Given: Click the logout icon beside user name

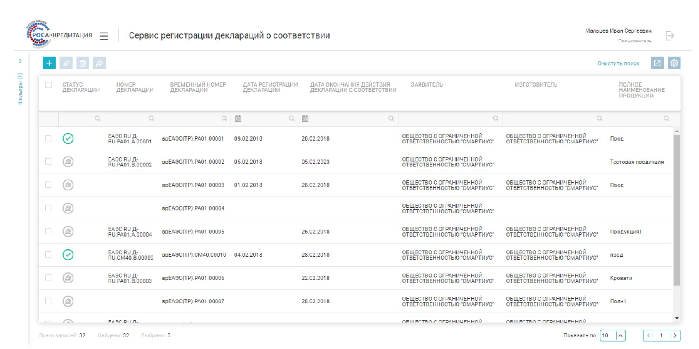Looking at the screenshot, I should [x=670, y=36].
